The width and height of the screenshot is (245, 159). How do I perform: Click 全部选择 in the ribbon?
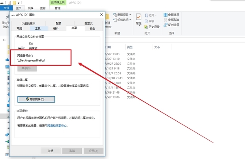coord(171,15)
